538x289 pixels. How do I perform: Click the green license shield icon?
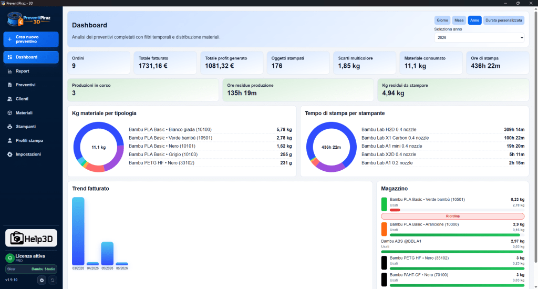[9, 258]
